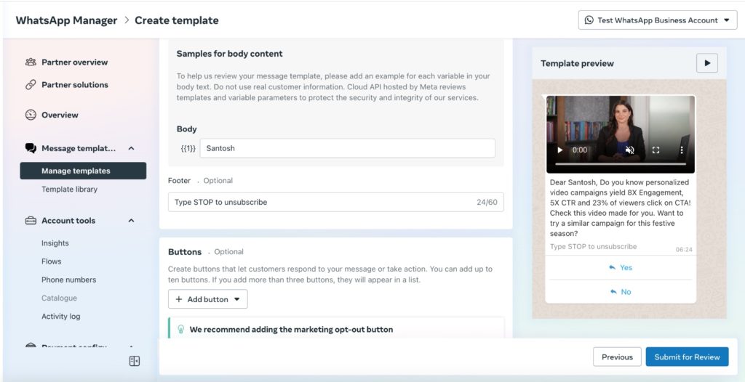This screenshot has width=745, height=382.
Task: Open Insights under Account tools
Action: 55,243
